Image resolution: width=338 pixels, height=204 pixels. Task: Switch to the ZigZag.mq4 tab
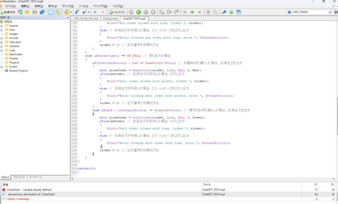pos(110,18)
